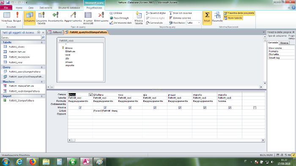Choose Accodamento query type
Image resolution: width=296 pixels, height=166 pixels.
coord(55,17)
